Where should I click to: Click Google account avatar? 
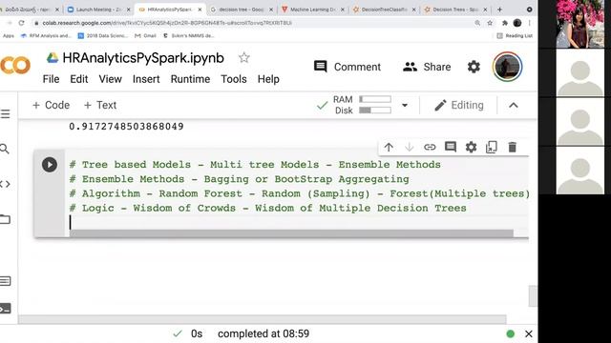point(507,67)
